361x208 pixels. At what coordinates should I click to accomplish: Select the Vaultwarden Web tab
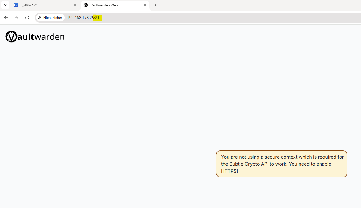coord(115,5)
